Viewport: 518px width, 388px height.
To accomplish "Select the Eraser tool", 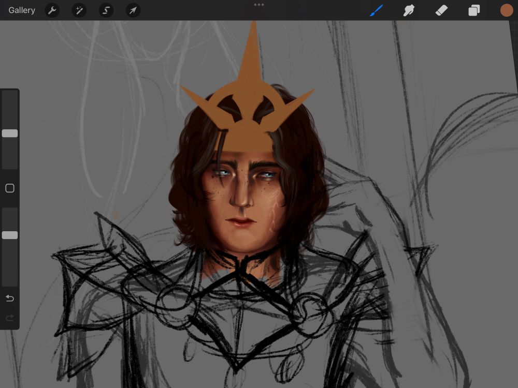I will coord(441,10).
